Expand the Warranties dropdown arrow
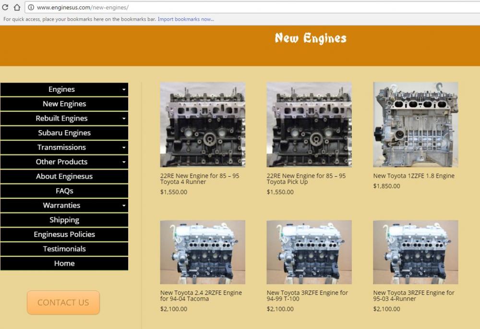480x329 pixels. coord(124,206)
